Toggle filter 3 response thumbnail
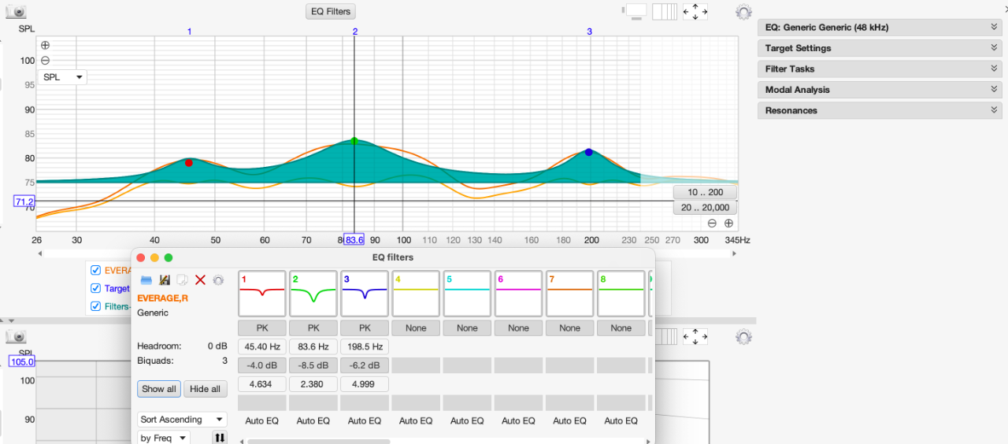1008x444 pixels. 365,294
